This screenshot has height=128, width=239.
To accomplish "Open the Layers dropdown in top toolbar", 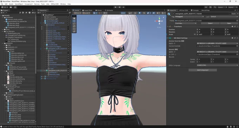I will coord(222,7).
